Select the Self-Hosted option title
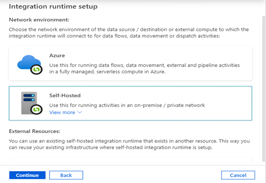The image size is (266, 183). [65, 95]
